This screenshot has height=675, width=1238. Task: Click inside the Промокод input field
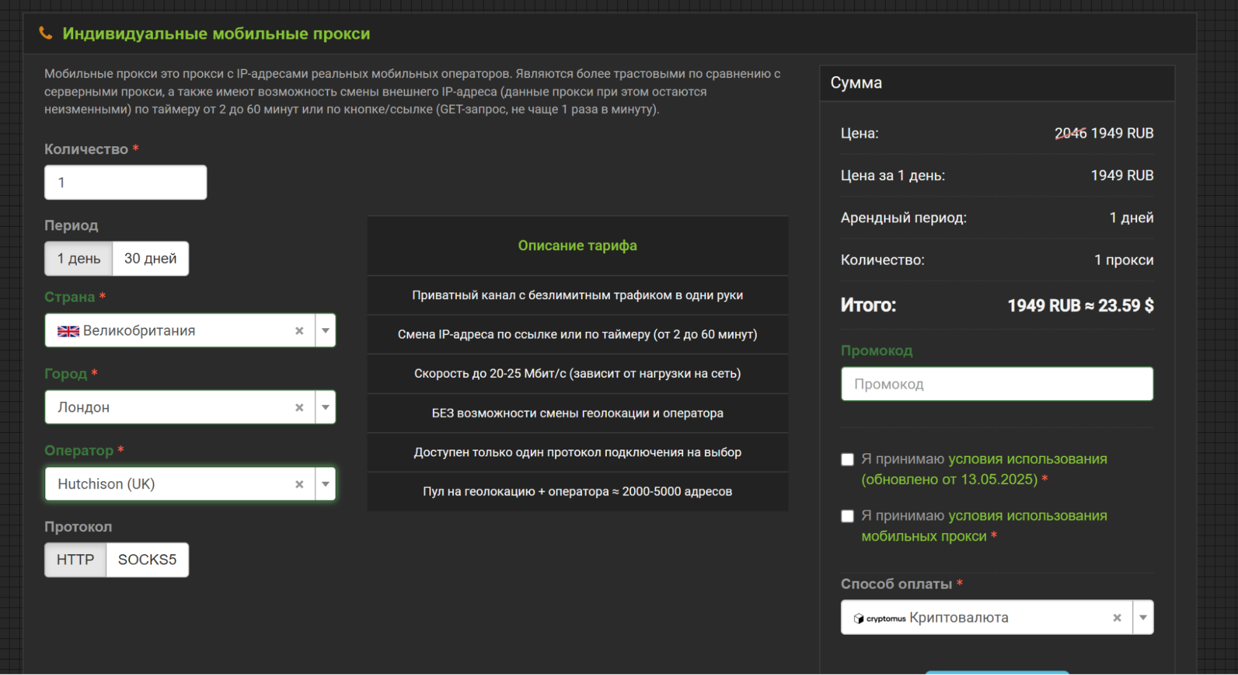[x=996, y=384]
